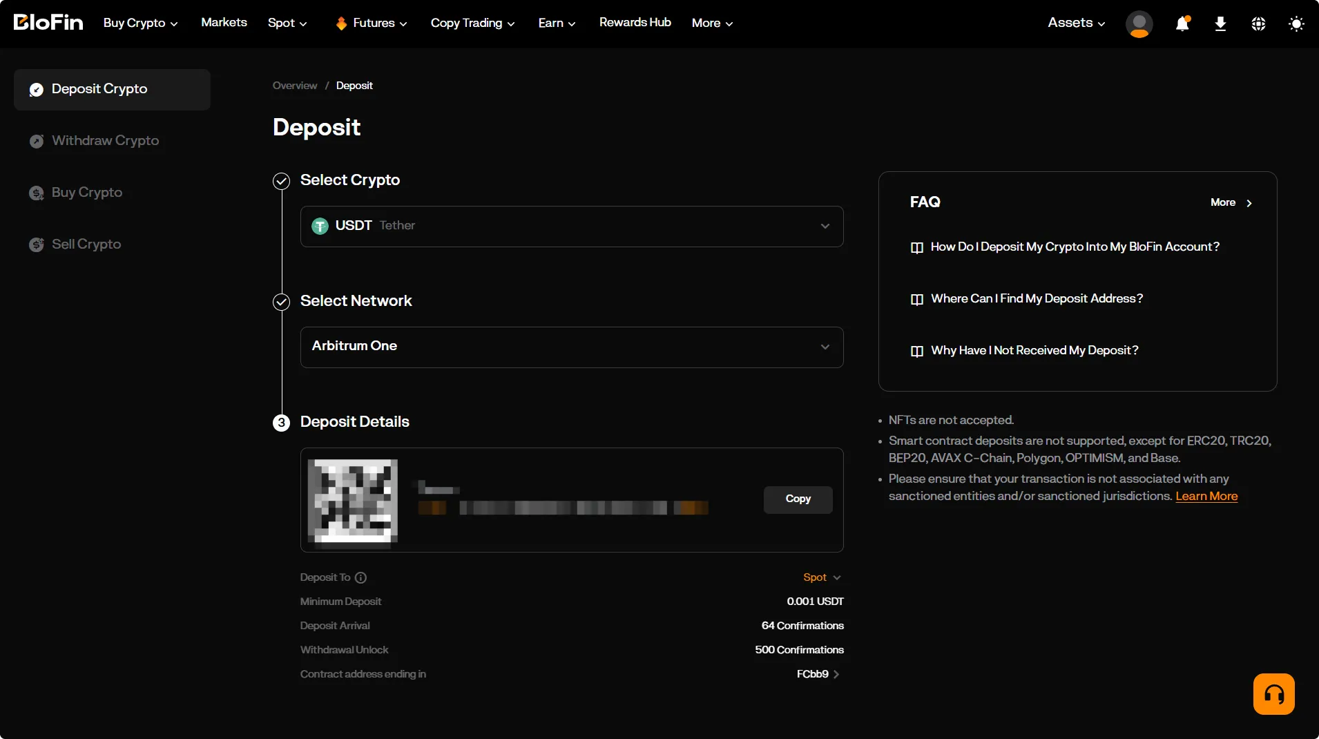Open 'How Do I Deposit My Crypto' FAQ

[1075, 247]
